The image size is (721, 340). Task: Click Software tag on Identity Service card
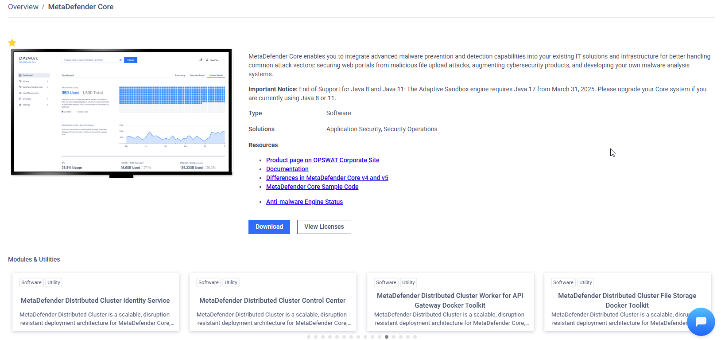[31, 282]
